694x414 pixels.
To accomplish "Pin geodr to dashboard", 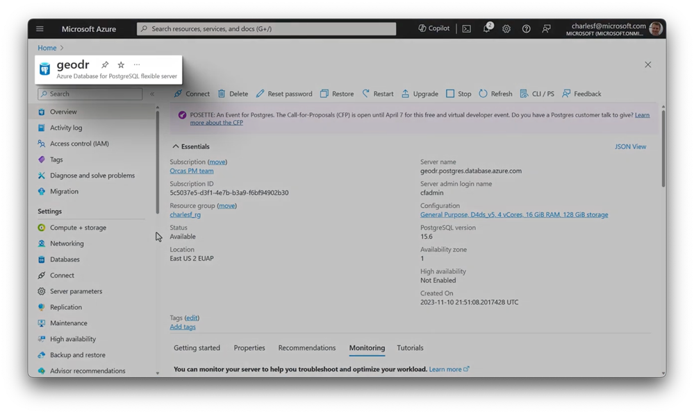I will click(x=105, y=64).
